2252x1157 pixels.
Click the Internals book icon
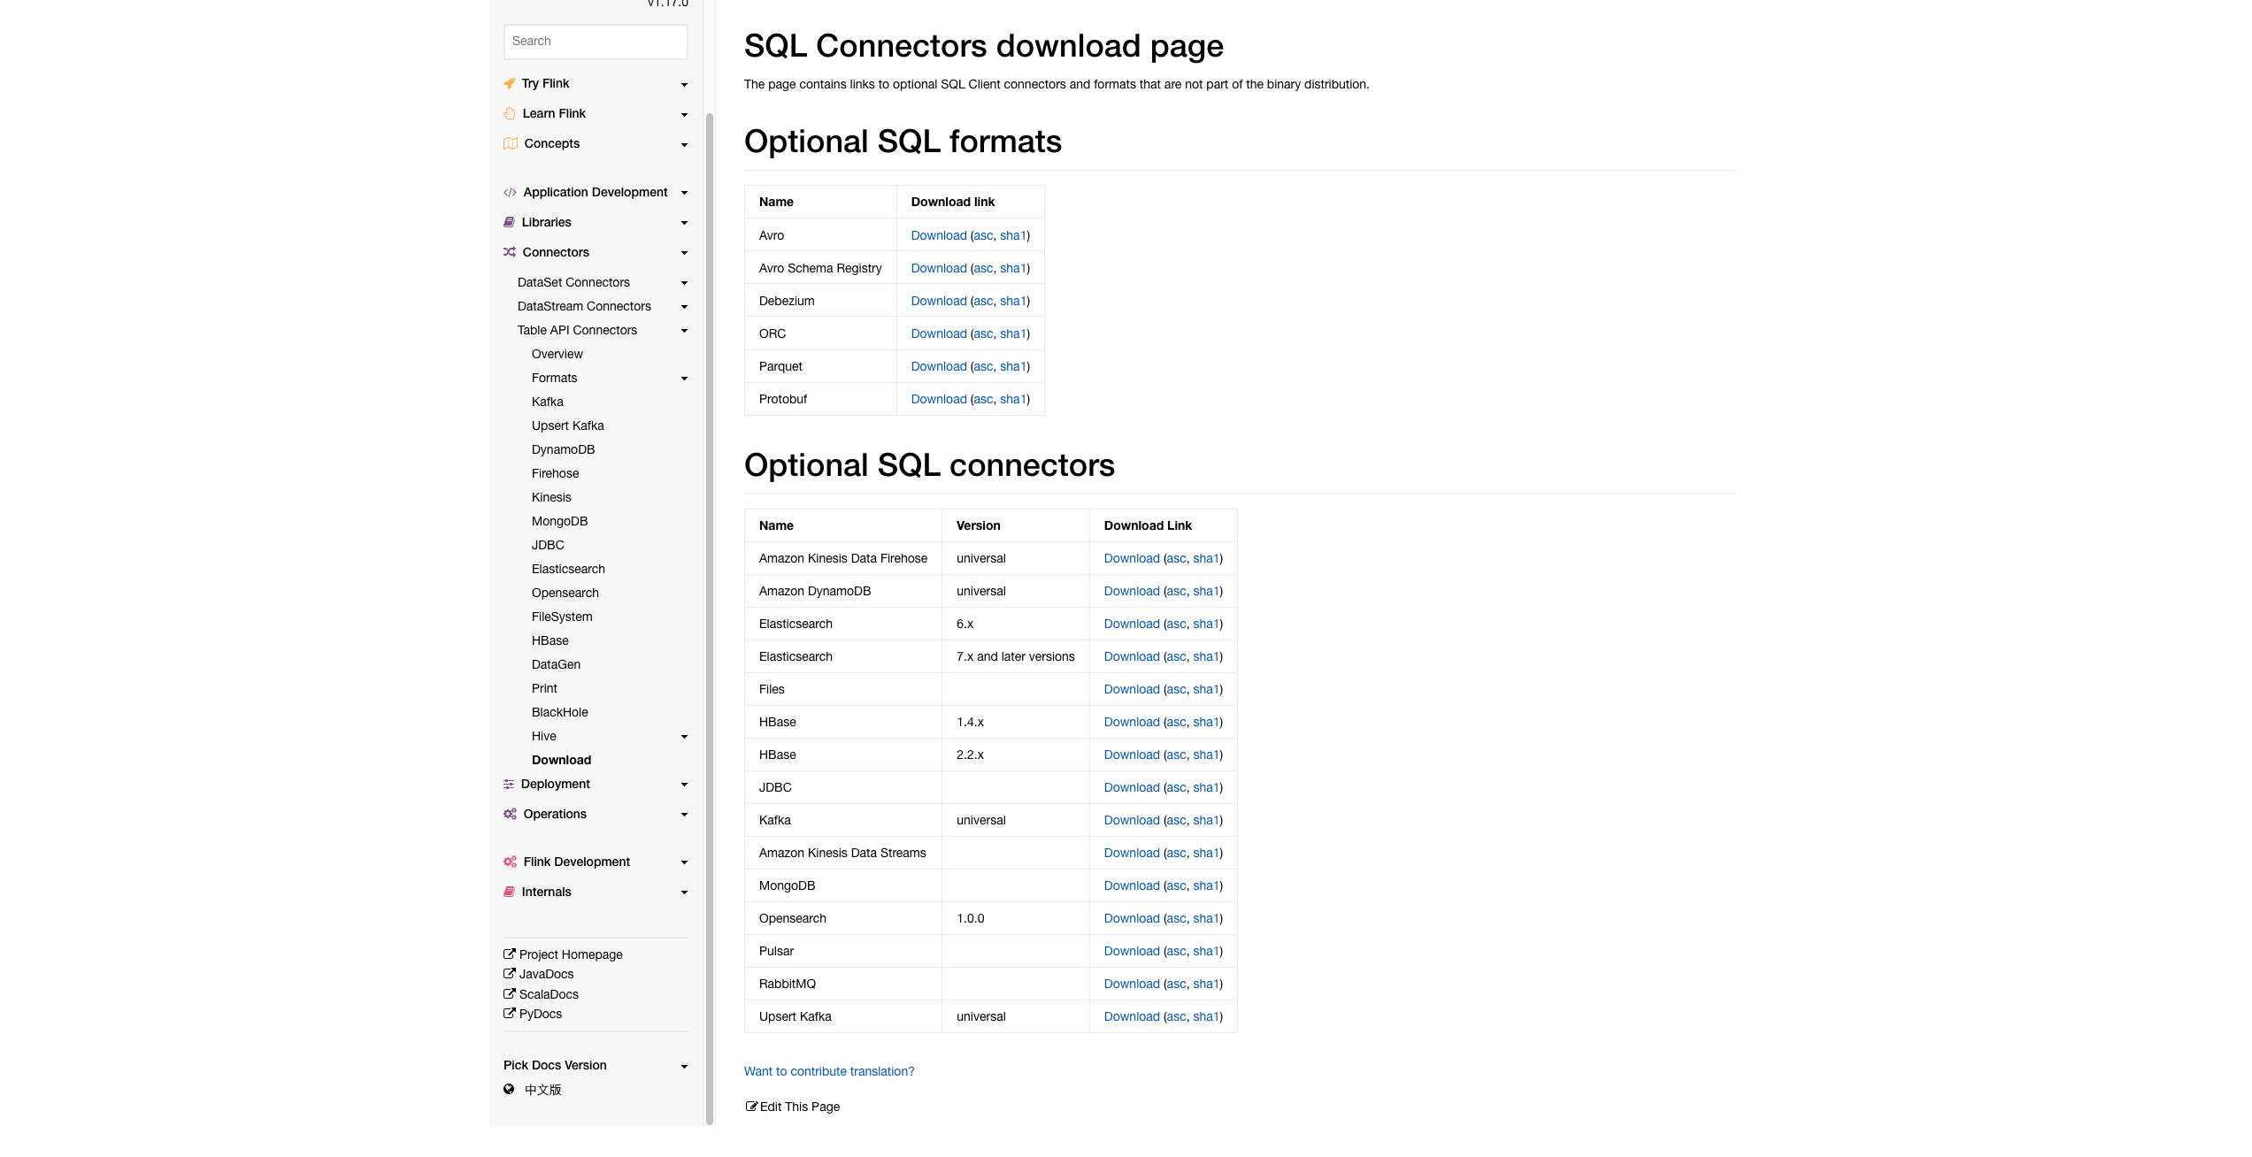coord(510,892)
